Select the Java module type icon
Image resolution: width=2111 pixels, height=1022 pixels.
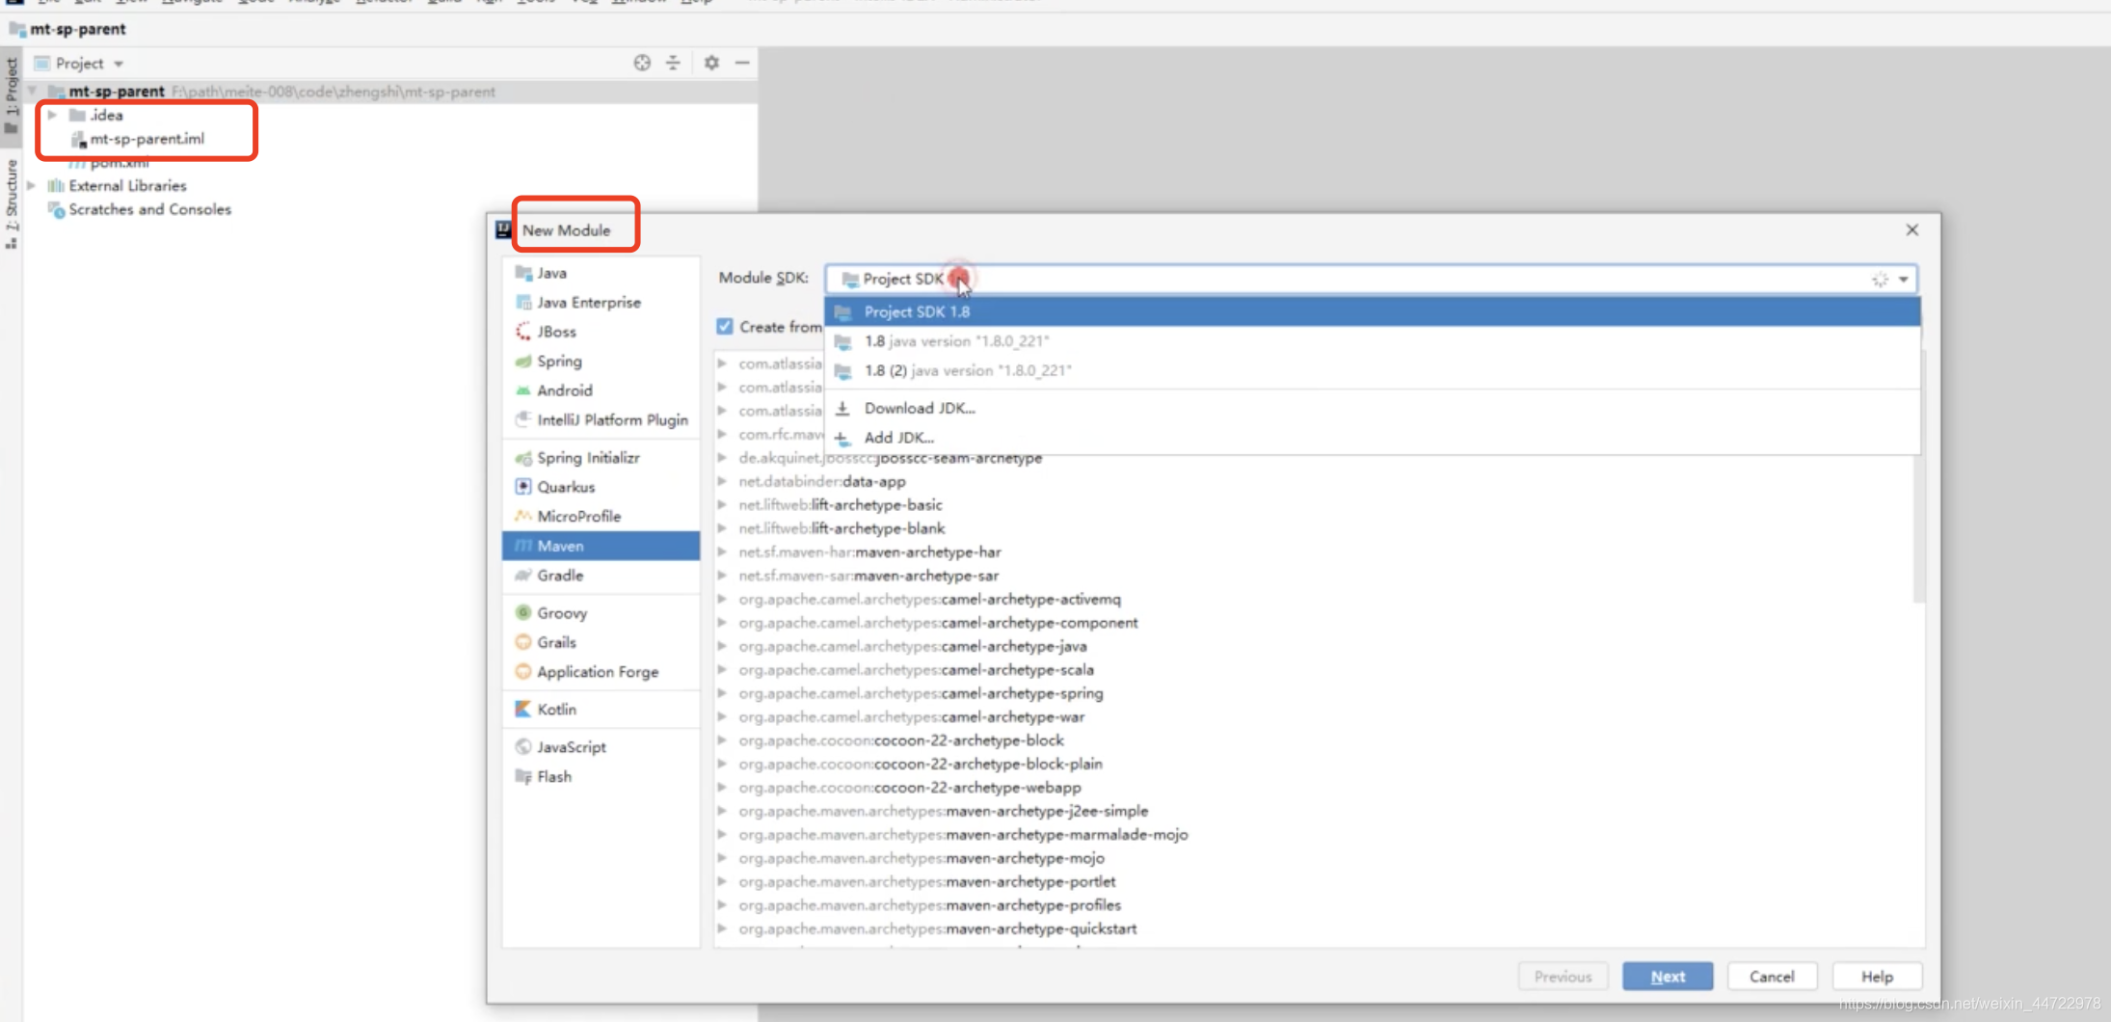tap(523, 273)
